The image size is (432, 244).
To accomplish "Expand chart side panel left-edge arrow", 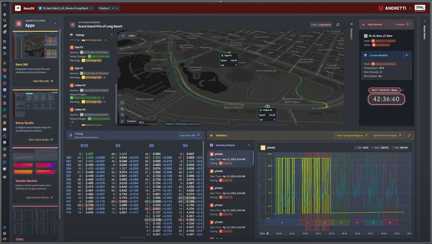I will (x=259, y=186).
